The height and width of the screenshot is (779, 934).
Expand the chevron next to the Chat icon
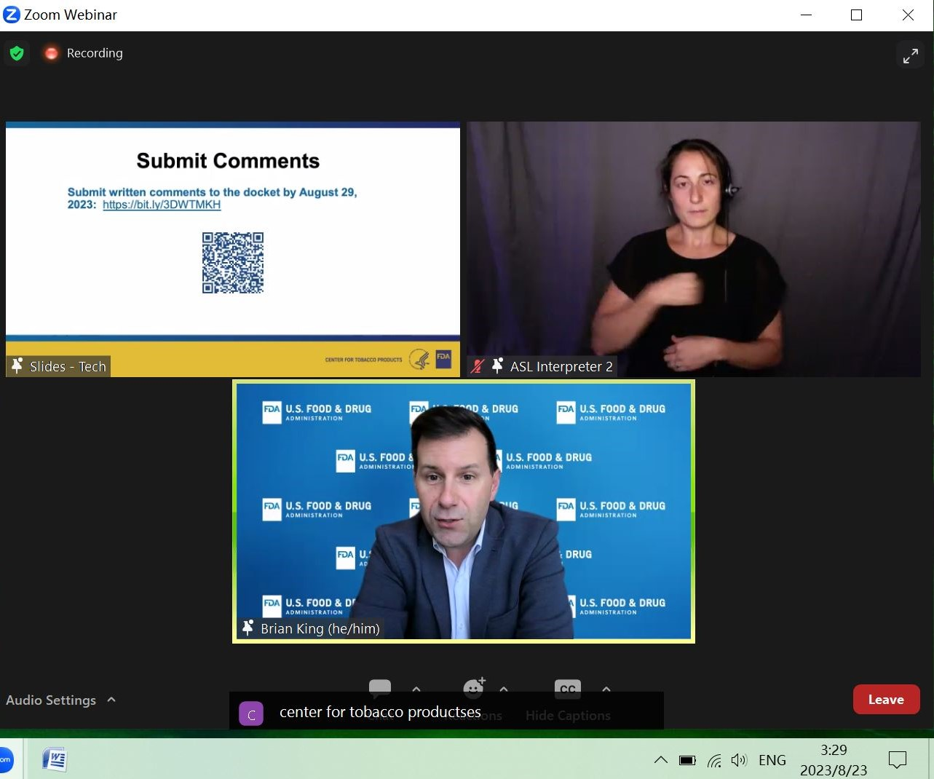point(416,689)
